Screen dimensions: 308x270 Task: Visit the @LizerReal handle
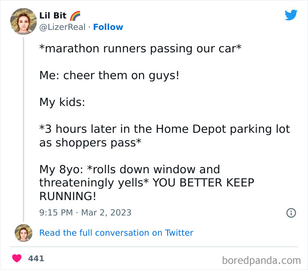(62, 27)
